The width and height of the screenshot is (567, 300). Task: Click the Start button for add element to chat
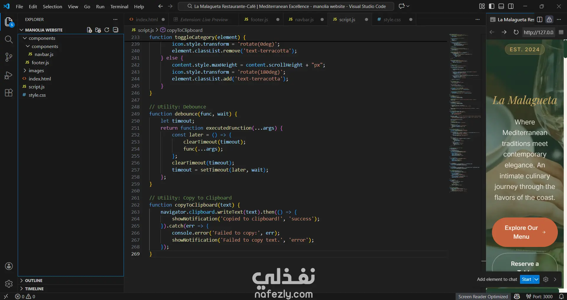[x=527, y=279]
